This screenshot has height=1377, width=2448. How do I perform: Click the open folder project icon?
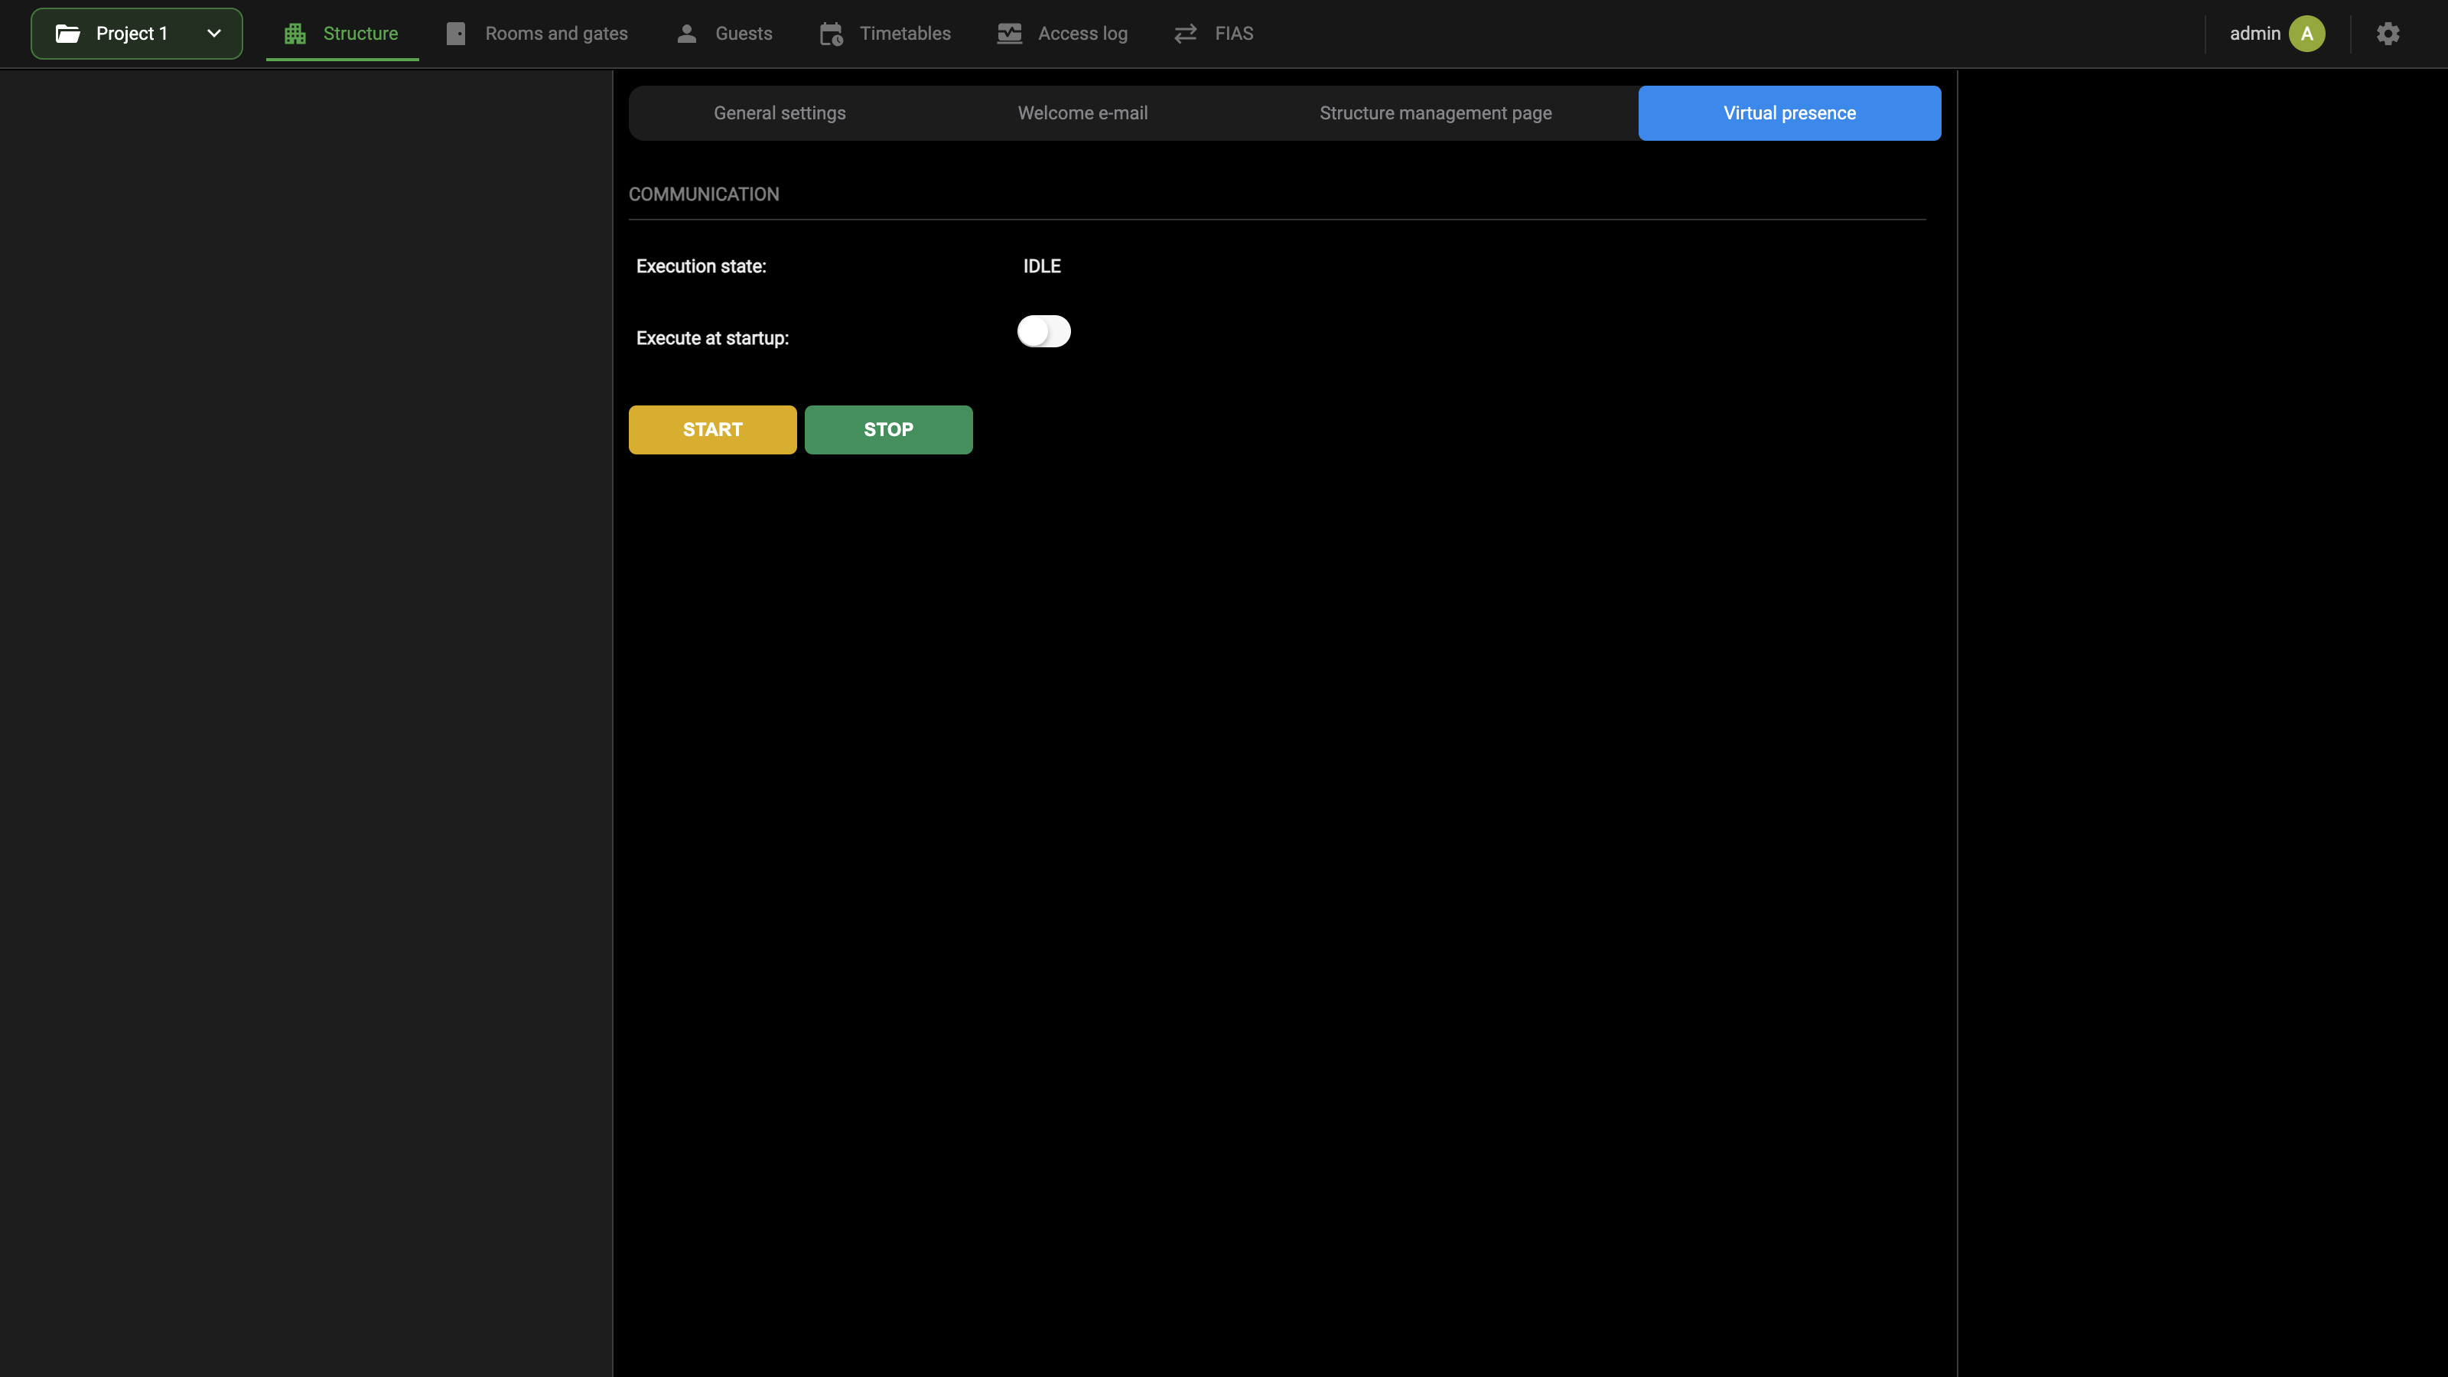coord(67,33)
